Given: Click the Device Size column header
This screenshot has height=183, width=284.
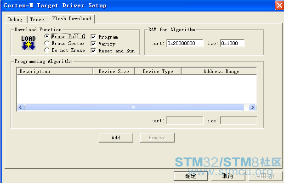Looking at the screenshot, I should point(114,71).
